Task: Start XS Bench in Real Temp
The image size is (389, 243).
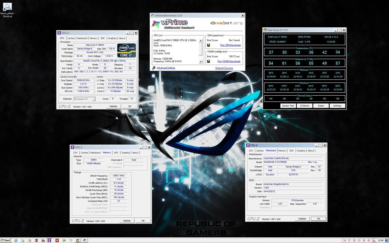Action: click(304, 106)
